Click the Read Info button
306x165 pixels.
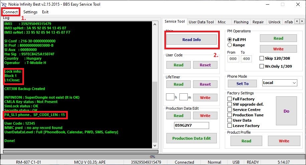191,40
